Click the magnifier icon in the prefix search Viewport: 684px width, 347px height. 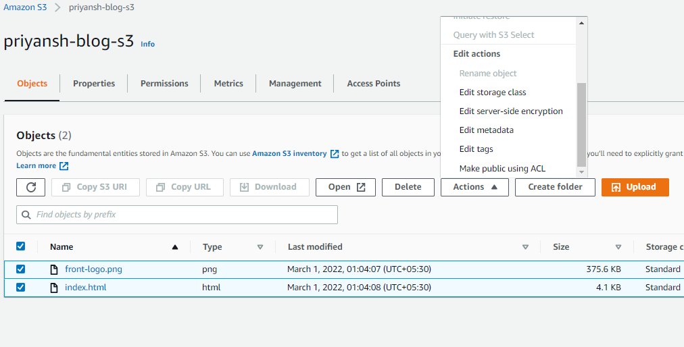[x=27, y=215]
